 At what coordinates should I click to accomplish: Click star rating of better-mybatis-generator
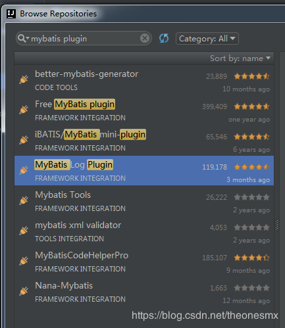click(x=251, y=76)
